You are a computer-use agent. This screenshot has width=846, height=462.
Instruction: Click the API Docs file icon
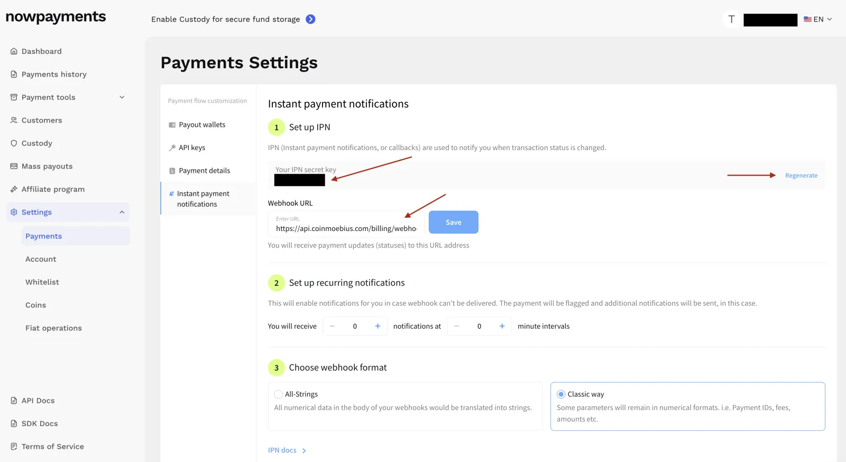14,401
